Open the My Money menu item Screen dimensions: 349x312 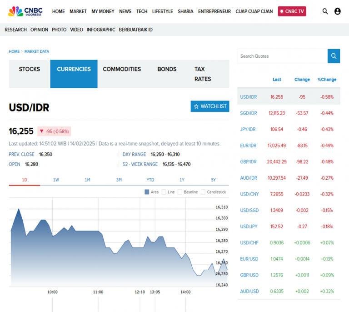pyautogui.click(x=103, y=11)
